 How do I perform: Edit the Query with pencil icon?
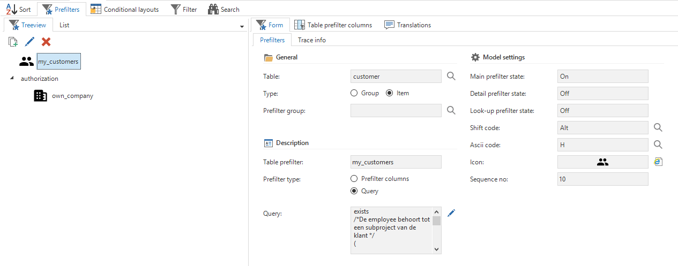[x=451, y=213]
